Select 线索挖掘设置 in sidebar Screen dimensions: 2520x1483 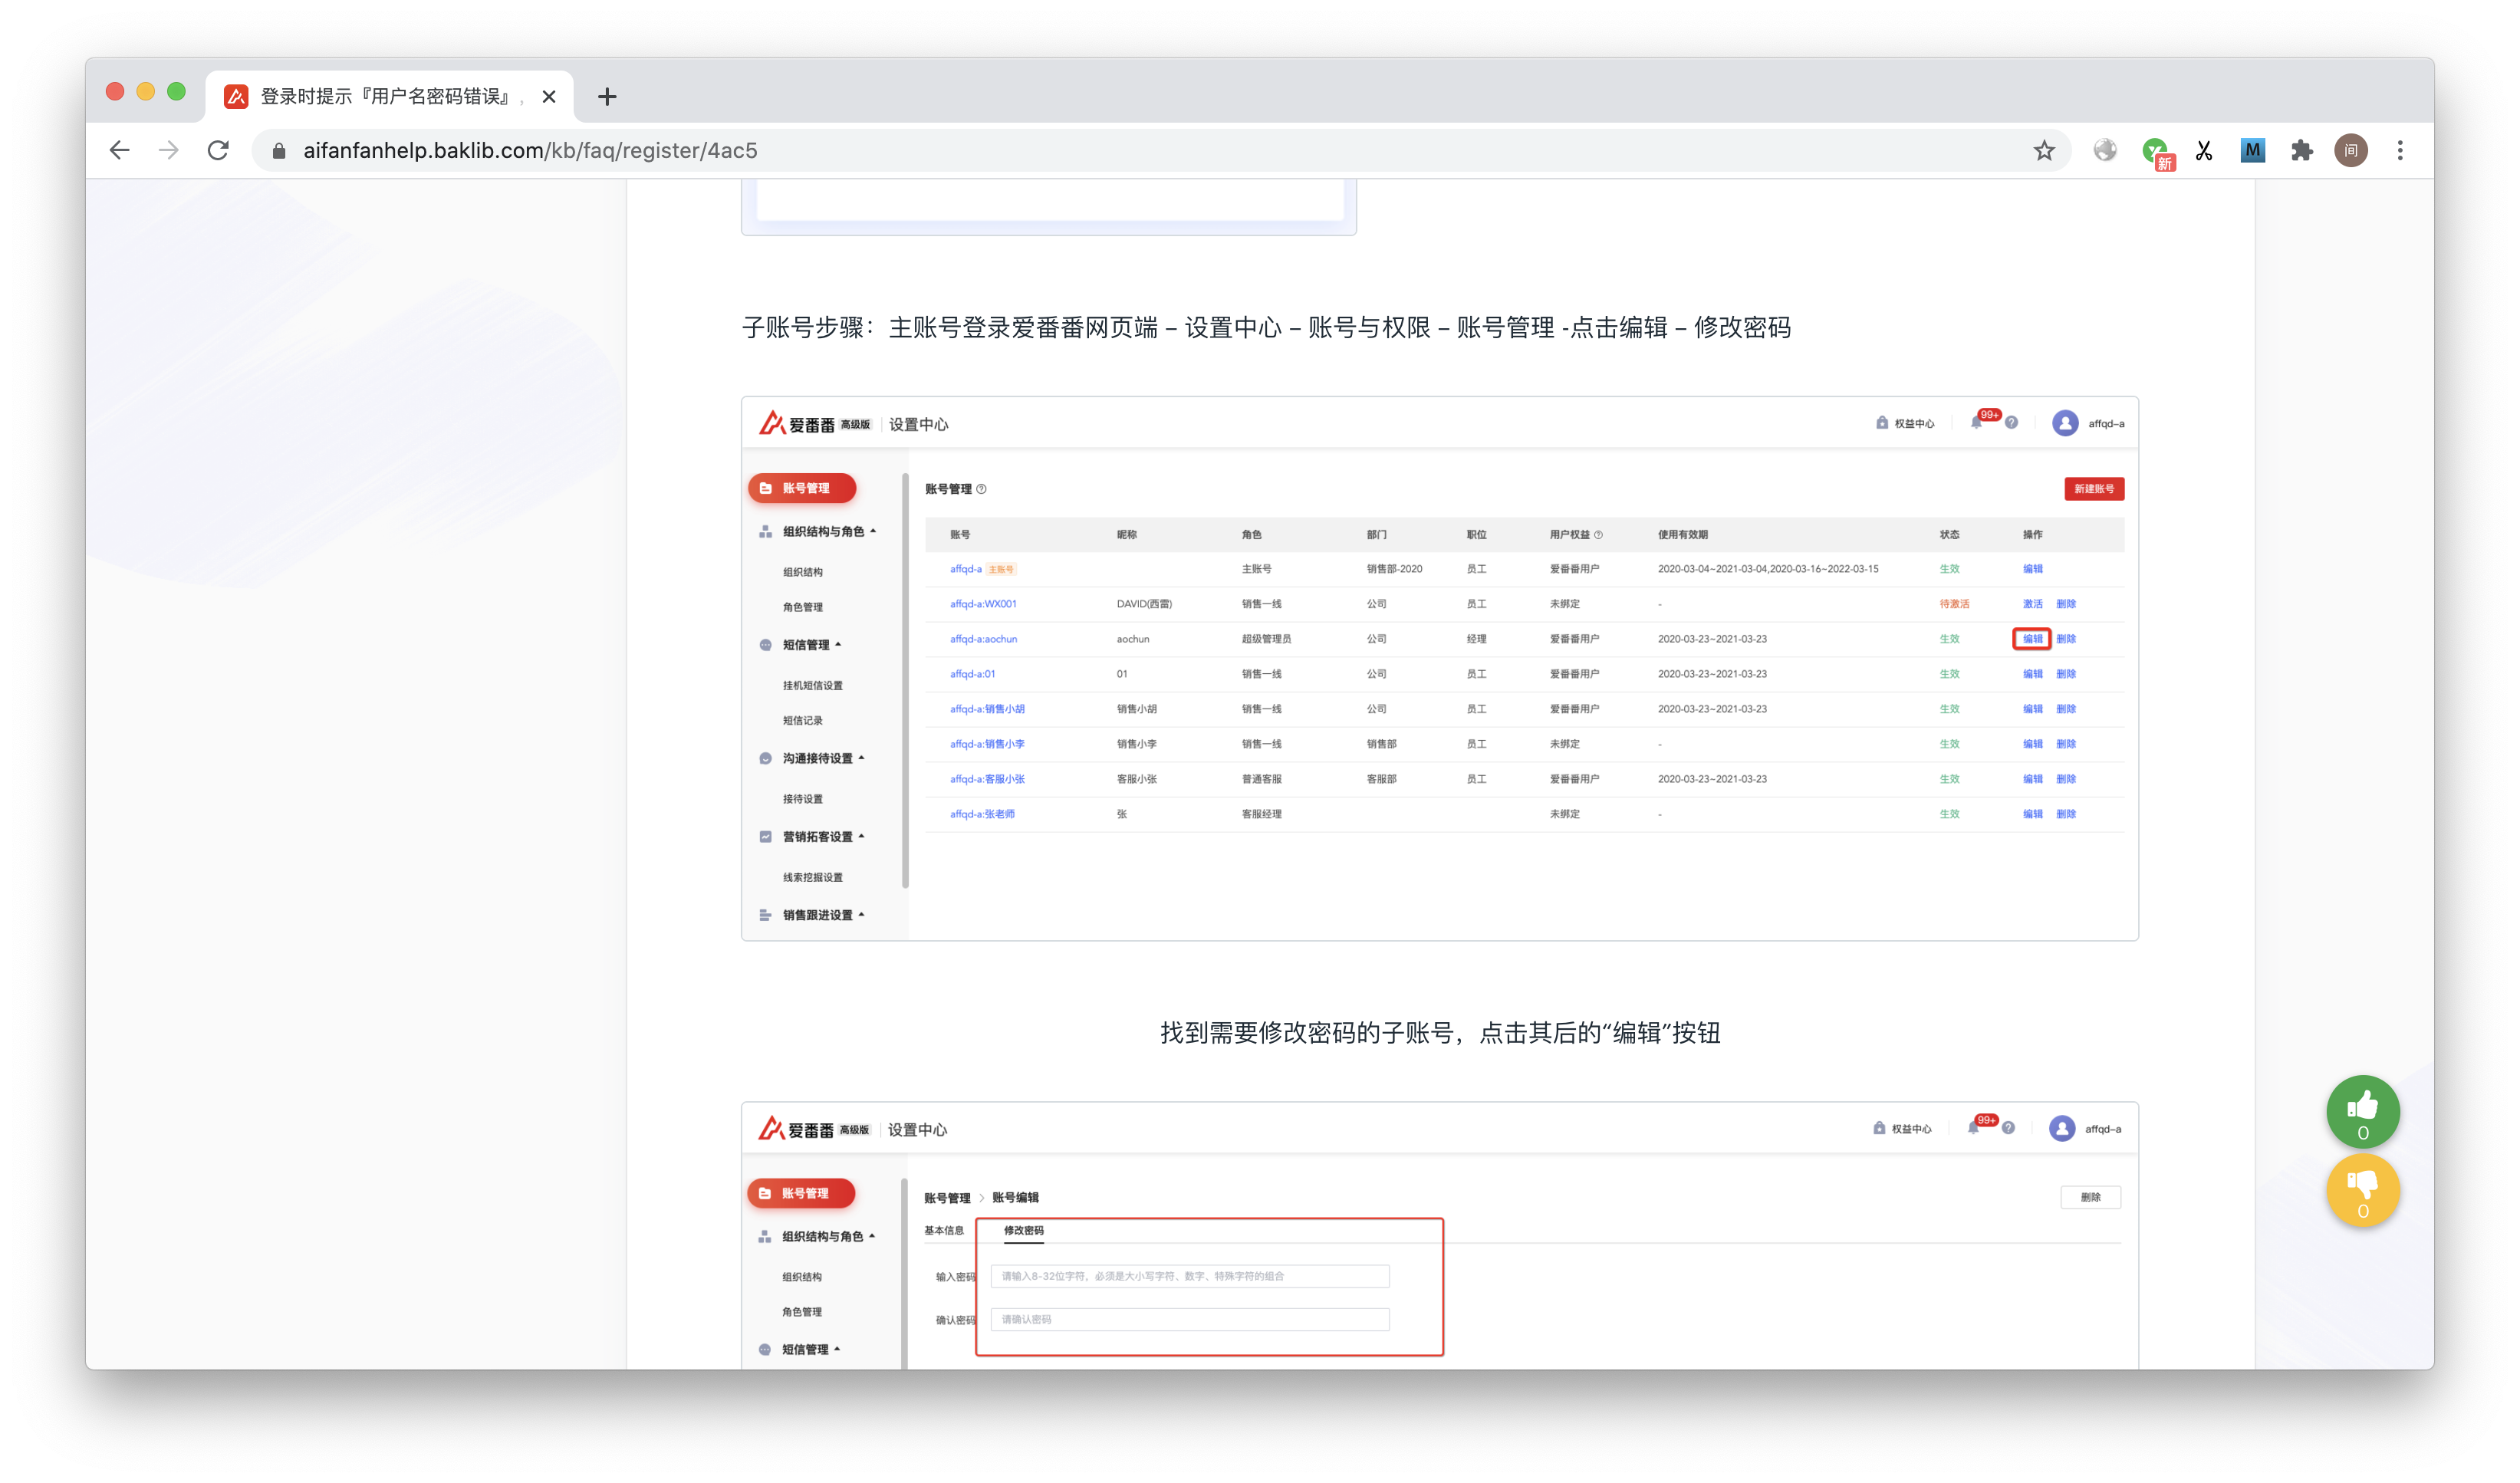[812, 877]
